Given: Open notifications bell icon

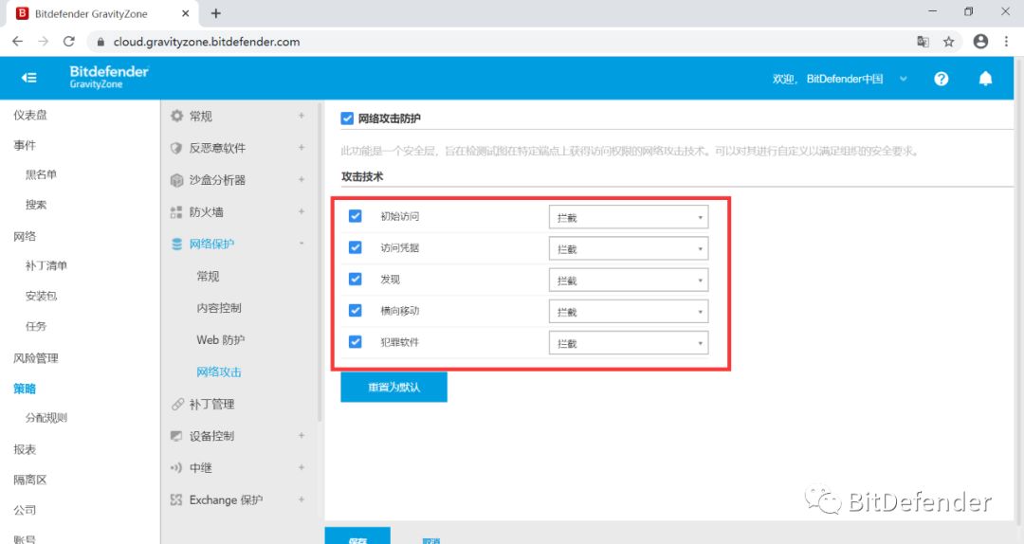Looking at the screenshot, I should [985, 79].
